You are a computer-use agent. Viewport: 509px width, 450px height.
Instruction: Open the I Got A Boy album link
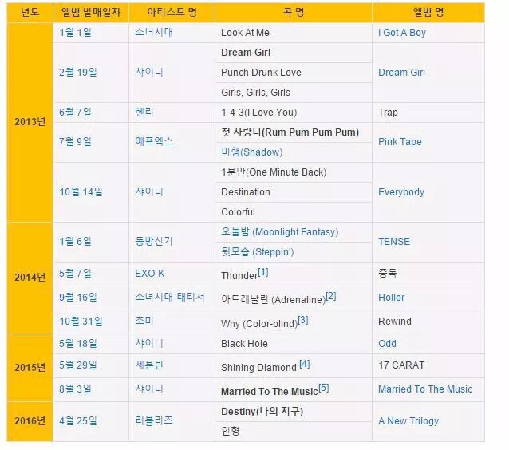[x=402, y=33]
